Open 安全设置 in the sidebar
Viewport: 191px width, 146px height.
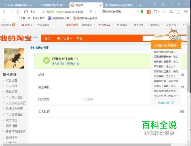pos(11,80)
